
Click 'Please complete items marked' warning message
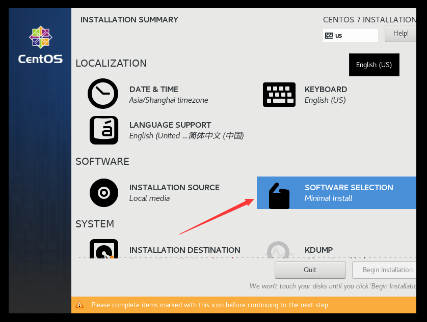[210, 305]
